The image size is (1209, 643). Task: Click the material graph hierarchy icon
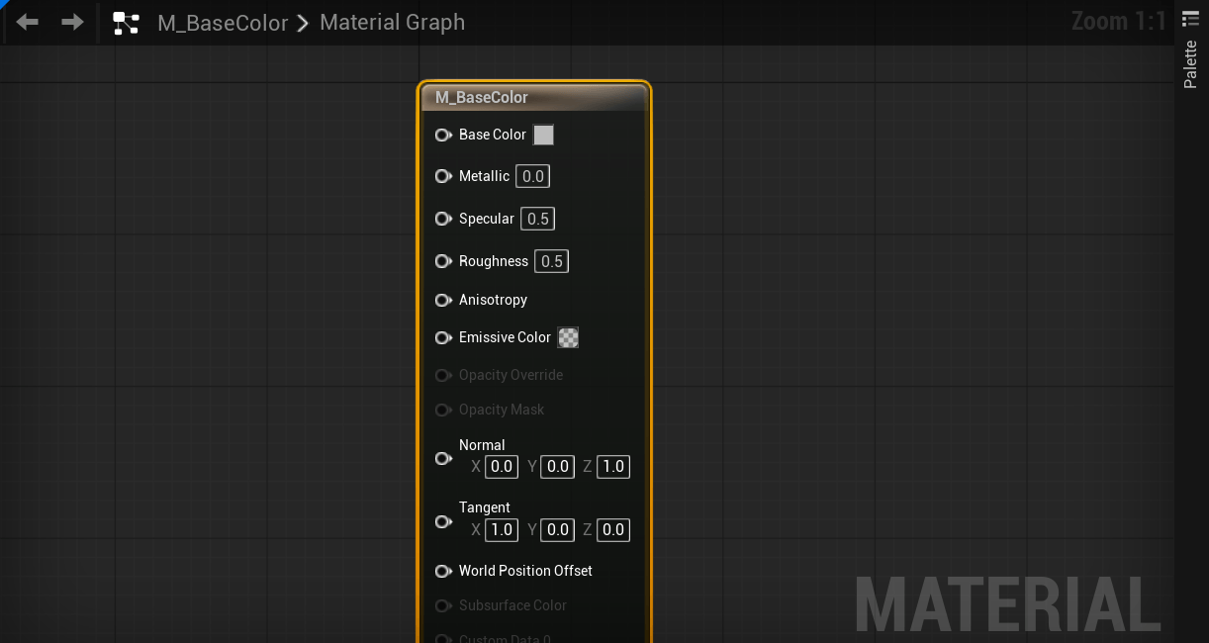pyautogui.click(x=126, y=23)
